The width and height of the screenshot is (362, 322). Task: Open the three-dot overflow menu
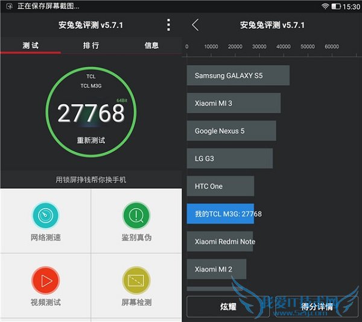(x=168, y=25)
